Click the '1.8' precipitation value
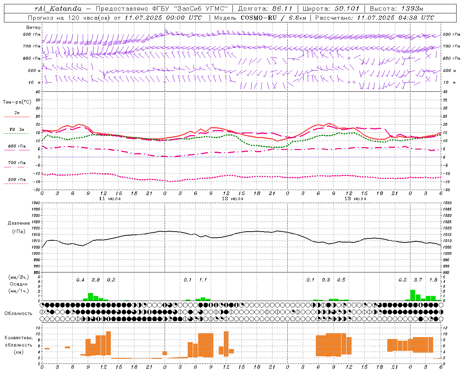The height and width of the screenshot is (370, 462). 433,280
